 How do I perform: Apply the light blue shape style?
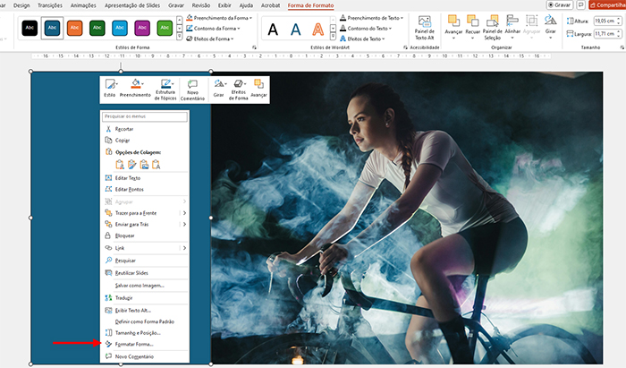tap(119, 28)
